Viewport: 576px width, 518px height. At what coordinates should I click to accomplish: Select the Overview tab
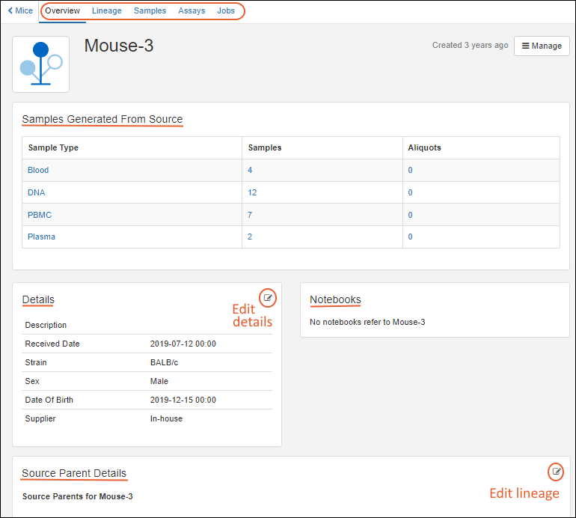tap(62, 10)
